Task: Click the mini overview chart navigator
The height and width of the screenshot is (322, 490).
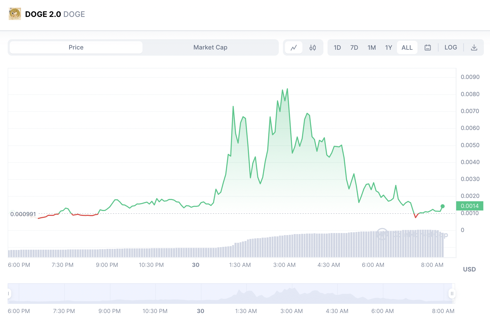Action: (231, 294)
